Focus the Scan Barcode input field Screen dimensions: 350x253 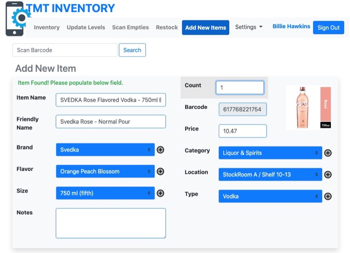65,50
